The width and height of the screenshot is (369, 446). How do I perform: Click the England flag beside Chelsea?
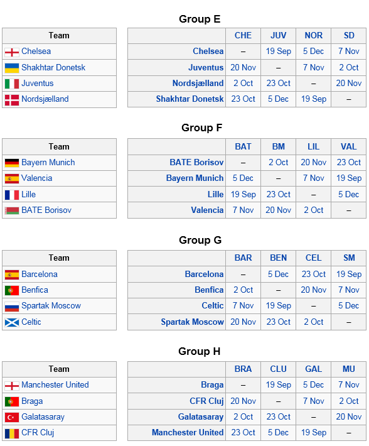[x=12, y=52]
